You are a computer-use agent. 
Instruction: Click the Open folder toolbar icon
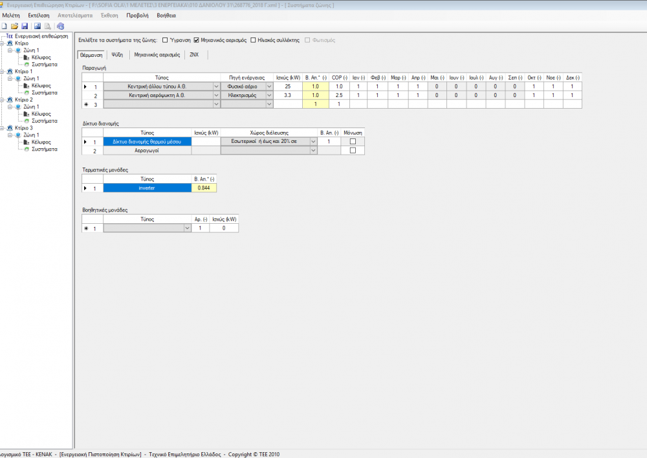pyautogui.click(x=14, y=26)
